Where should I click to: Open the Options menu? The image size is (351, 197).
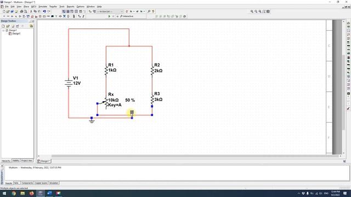[x=81, y=7]
